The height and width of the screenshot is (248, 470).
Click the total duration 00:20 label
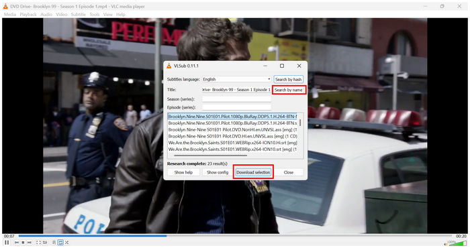tap(461, 236)
